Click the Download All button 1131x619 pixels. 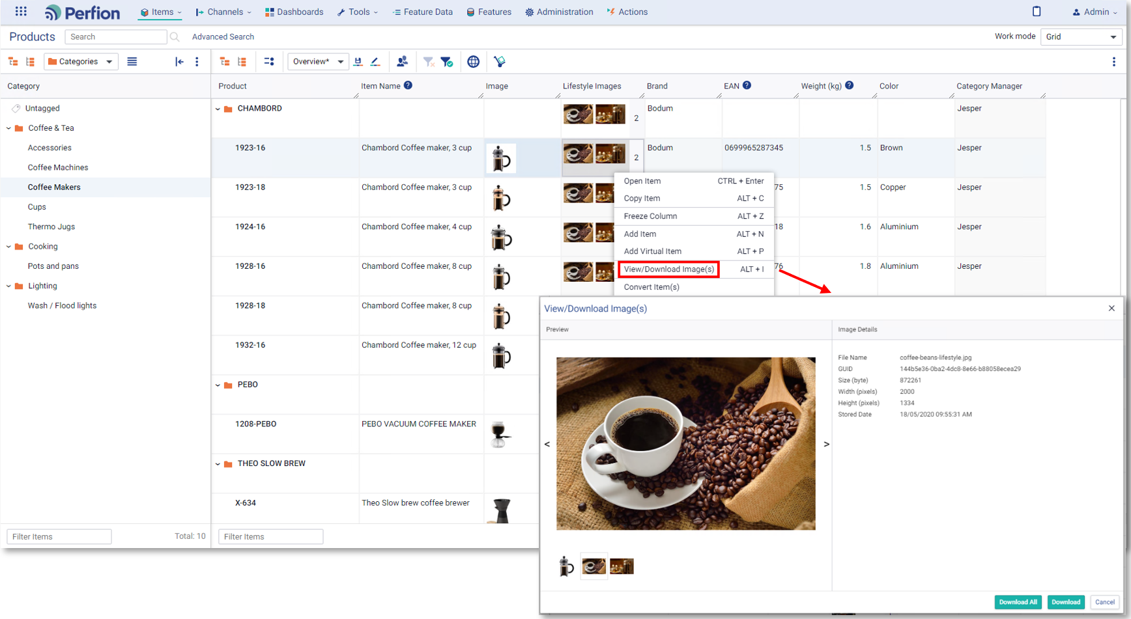click(1018, 602)
